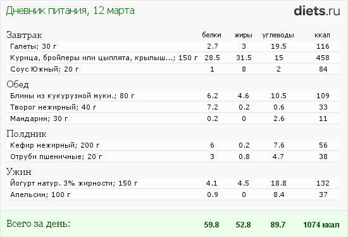Select the Обед section heading
348x237 pixels.
pyautogui.click(x=18, y=84)
